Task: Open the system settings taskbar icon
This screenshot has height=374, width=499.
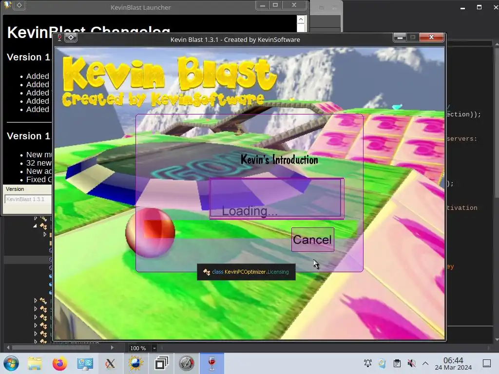Action: (85, 363)
